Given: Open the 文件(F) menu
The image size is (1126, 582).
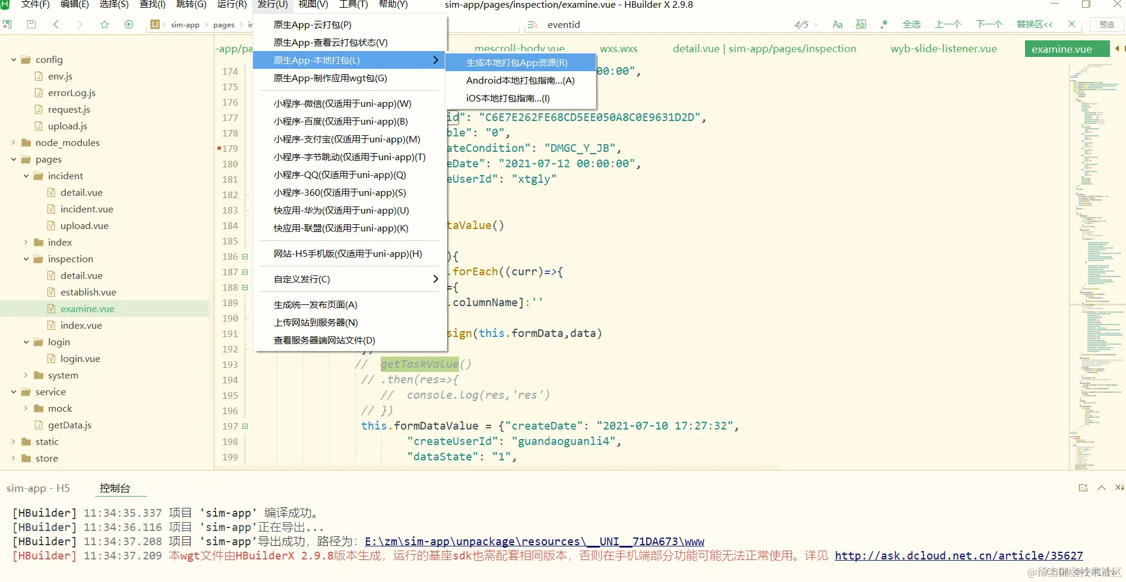Looking at the screenshot, I should point(35,4).
